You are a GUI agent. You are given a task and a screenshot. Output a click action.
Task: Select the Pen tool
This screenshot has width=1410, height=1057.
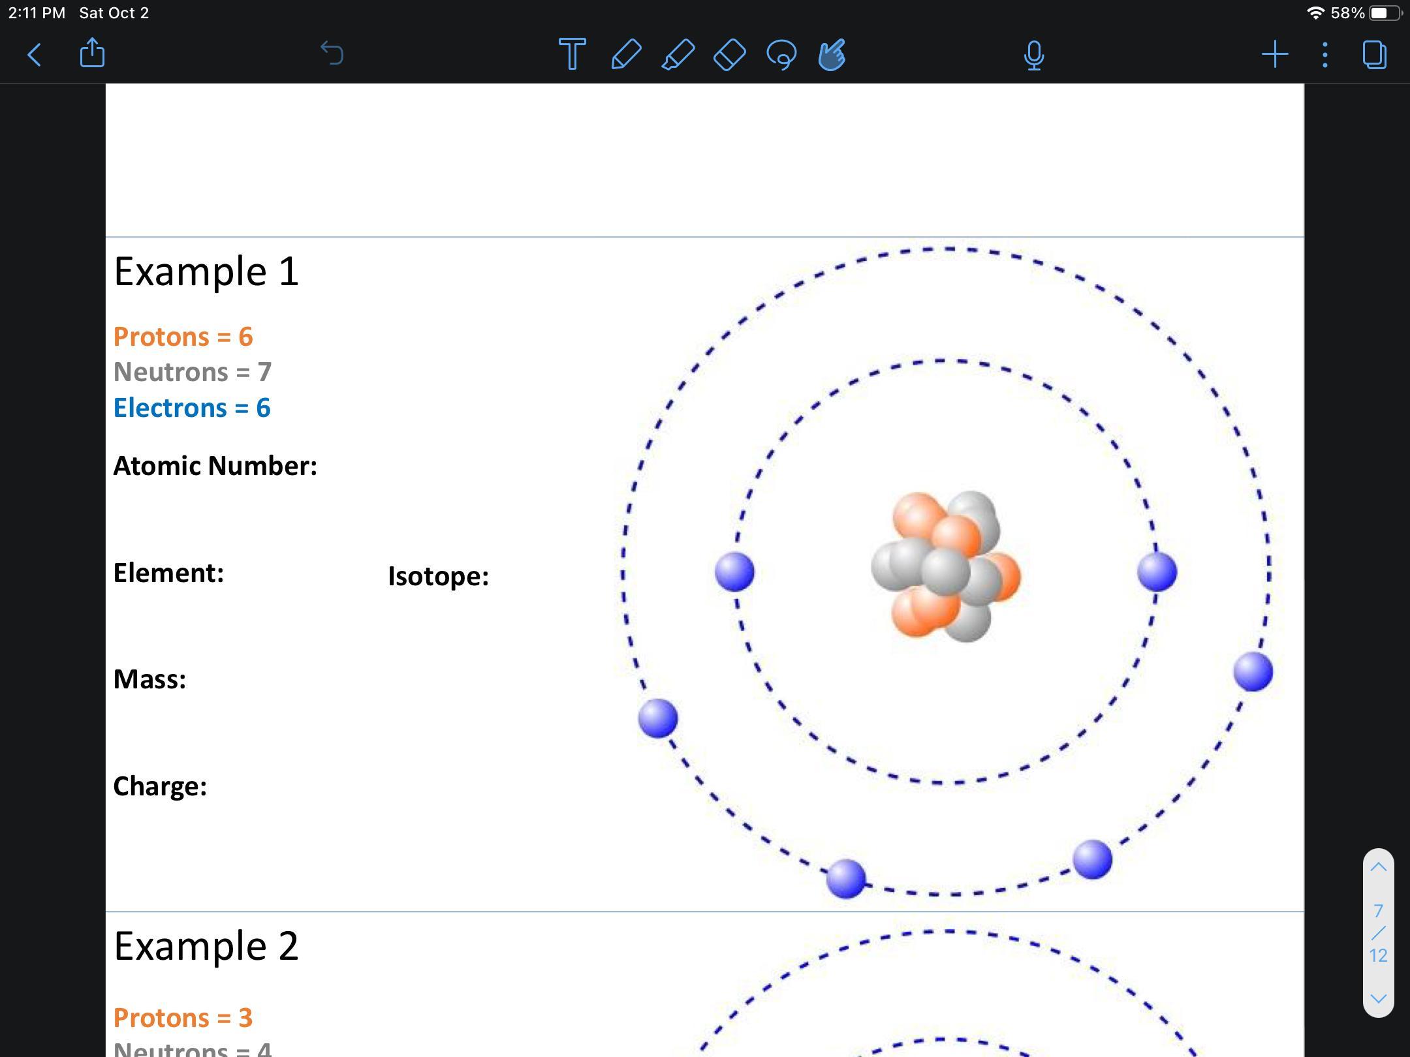pyautogui.click(x=625, y=54)
